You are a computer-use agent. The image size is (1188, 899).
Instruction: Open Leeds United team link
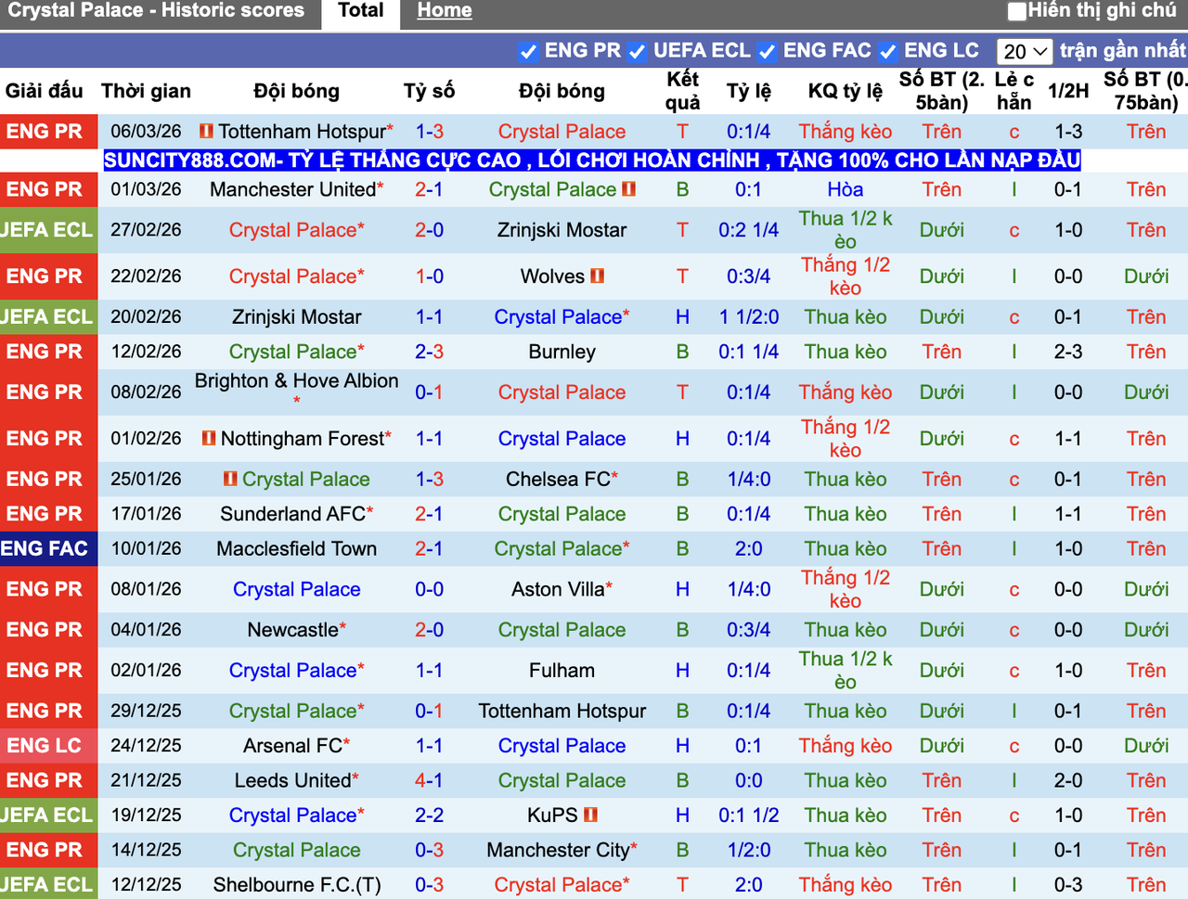click(x=292, y=781)
